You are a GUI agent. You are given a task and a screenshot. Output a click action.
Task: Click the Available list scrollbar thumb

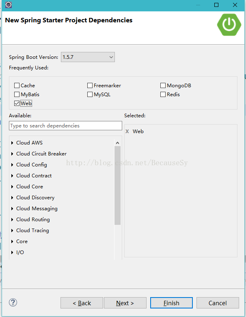pyautogui.click(x=117, y=185)
